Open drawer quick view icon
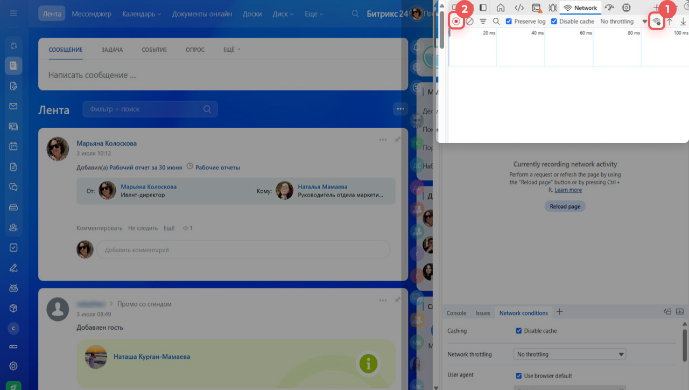Screen dimensions: 689x390 click(x=667, y=311)
